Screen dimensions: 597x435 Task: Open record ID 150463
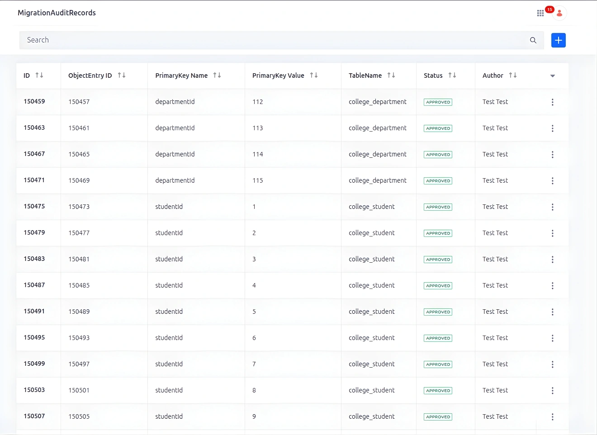point(34,128)
